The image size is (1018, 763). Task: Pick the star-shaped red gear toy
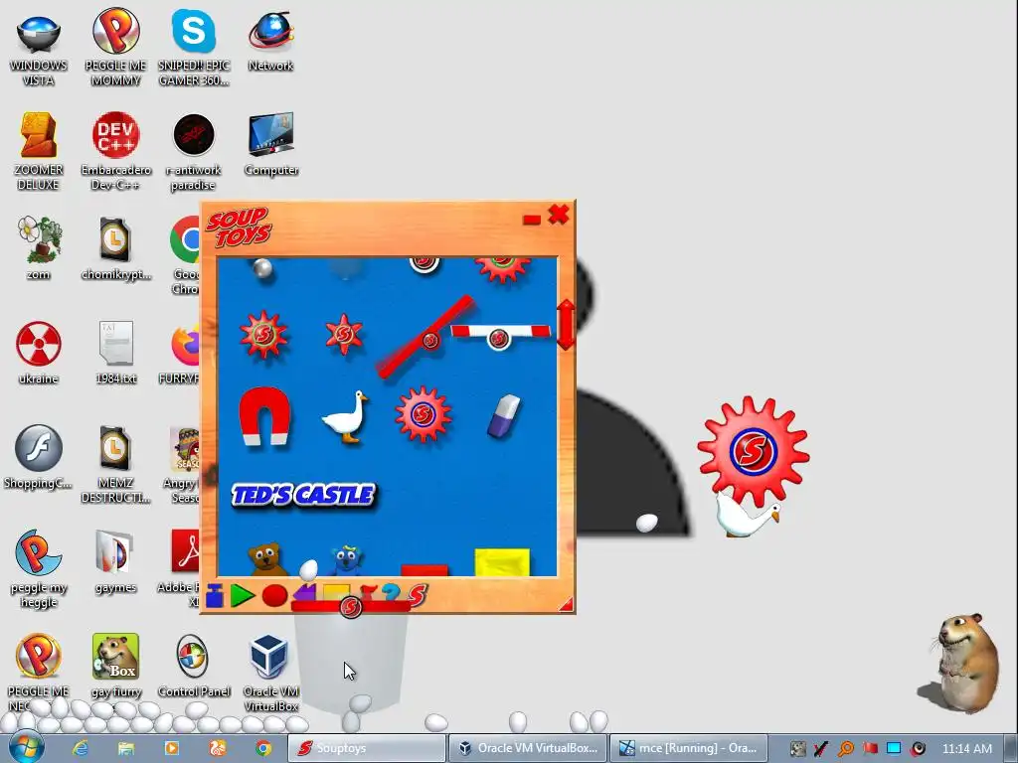[x=343, y=335]
